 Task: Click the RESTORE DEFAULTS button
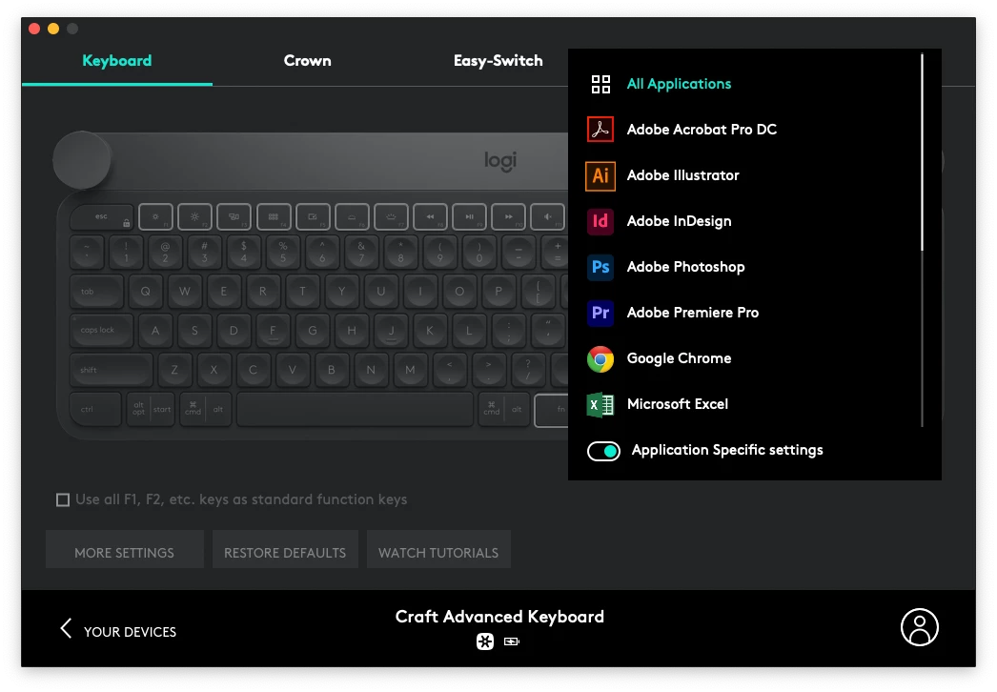pyautogui.click(x=285, y=550)
